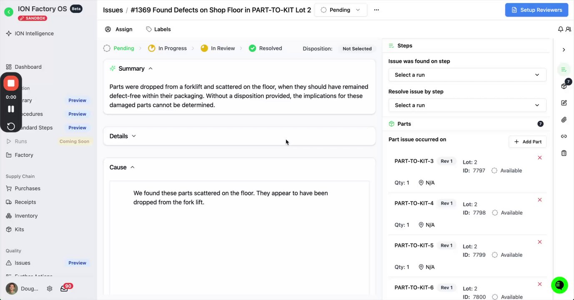This screenshot has width=574, height=300.
Task: Click the paperclip attachments icon in right rail
Action: [x=564, y=120]
